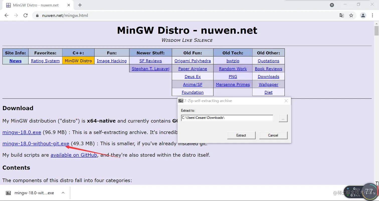Open the Anime/SF link
This screenshot has width=379, height=201.
[x=193, y=85]
